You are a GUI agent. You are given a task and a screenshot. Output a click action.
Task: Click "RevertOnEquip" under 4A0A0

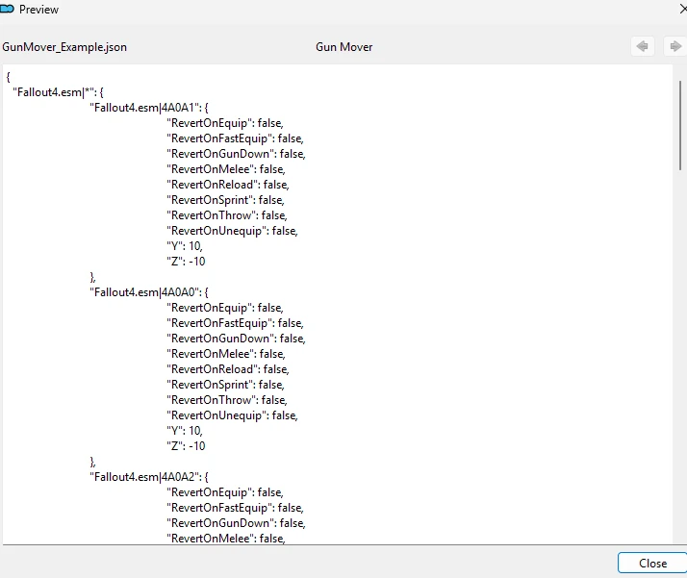coord(225,308)
